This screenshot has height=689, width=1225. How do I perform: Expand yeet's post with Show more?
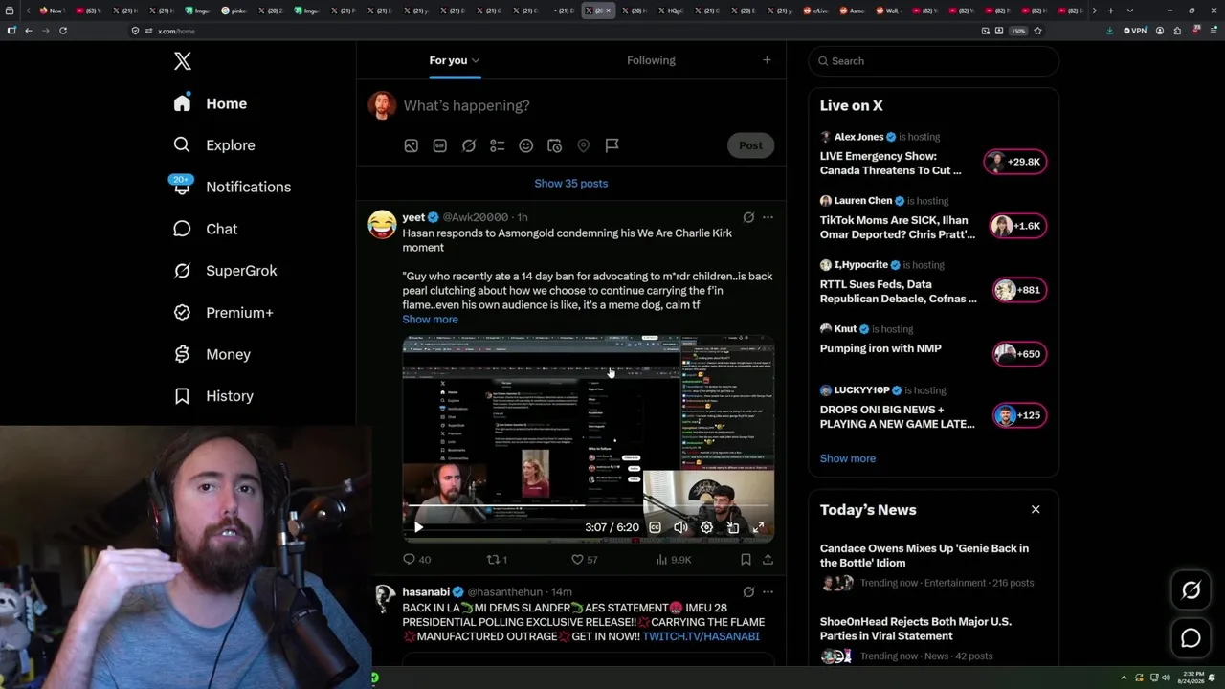point(430,320)
